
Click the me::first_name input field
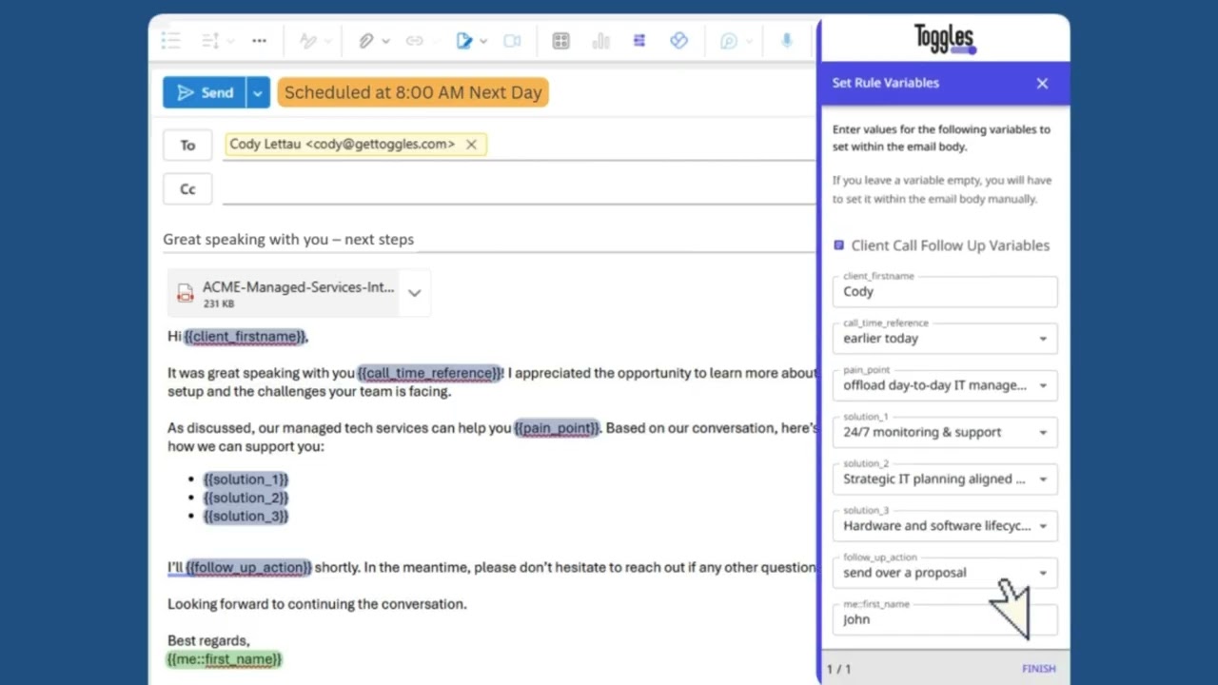point(945,619)
